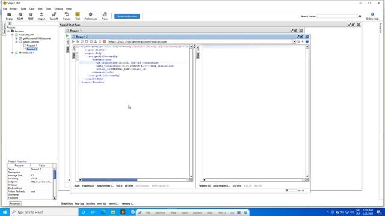Switch response editor to Raw view
Screen dimensions: 385x216
click(x=198, y=55)
